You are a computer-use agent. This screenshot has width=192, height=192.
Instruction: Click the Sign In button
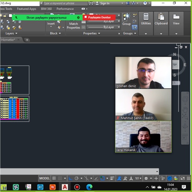(103, 3)
